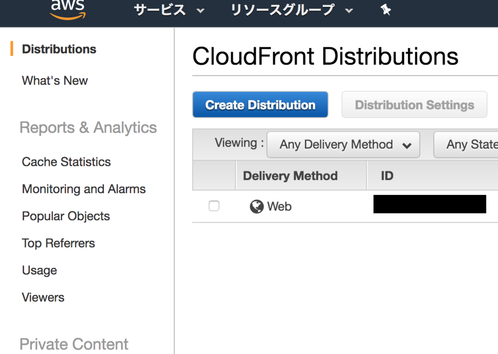Click the AWS logo icon
Image resolution: width=498 pixels, height=354 pixels.
68,9
